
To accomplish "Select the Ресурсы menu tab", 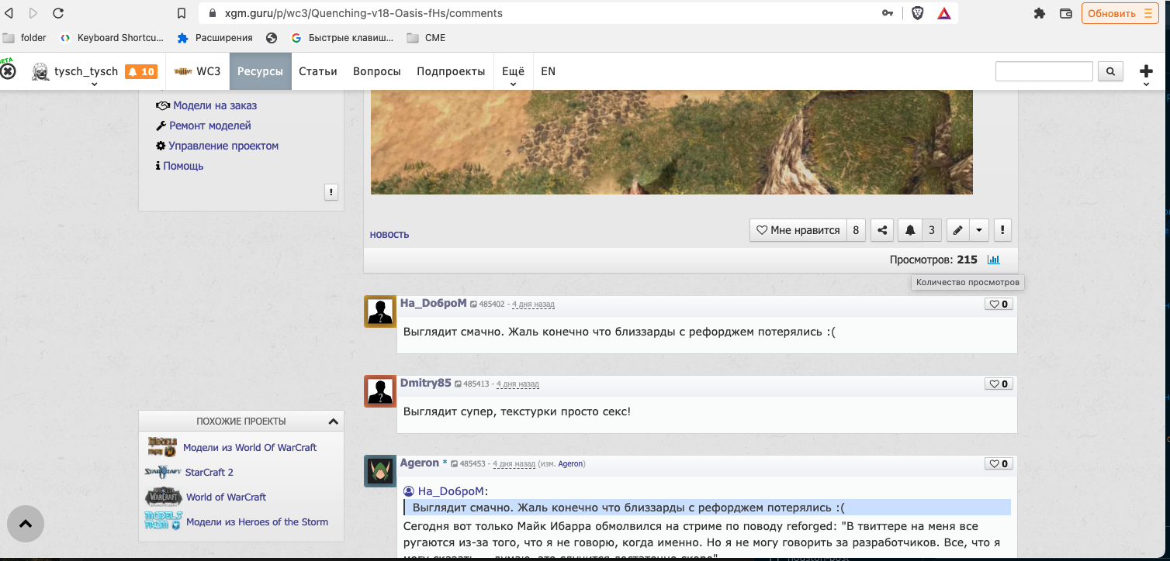I will point(260,71).
